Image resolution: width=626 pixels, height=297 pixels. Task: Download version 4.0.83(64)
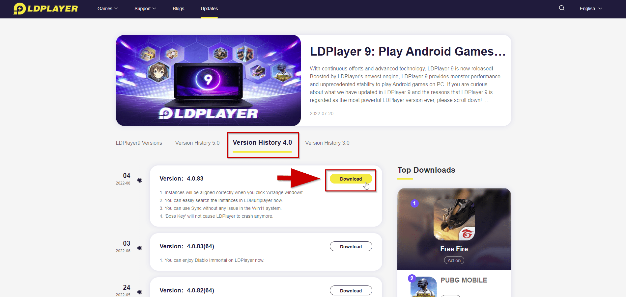pyautogui.click(x=351, y=246)
